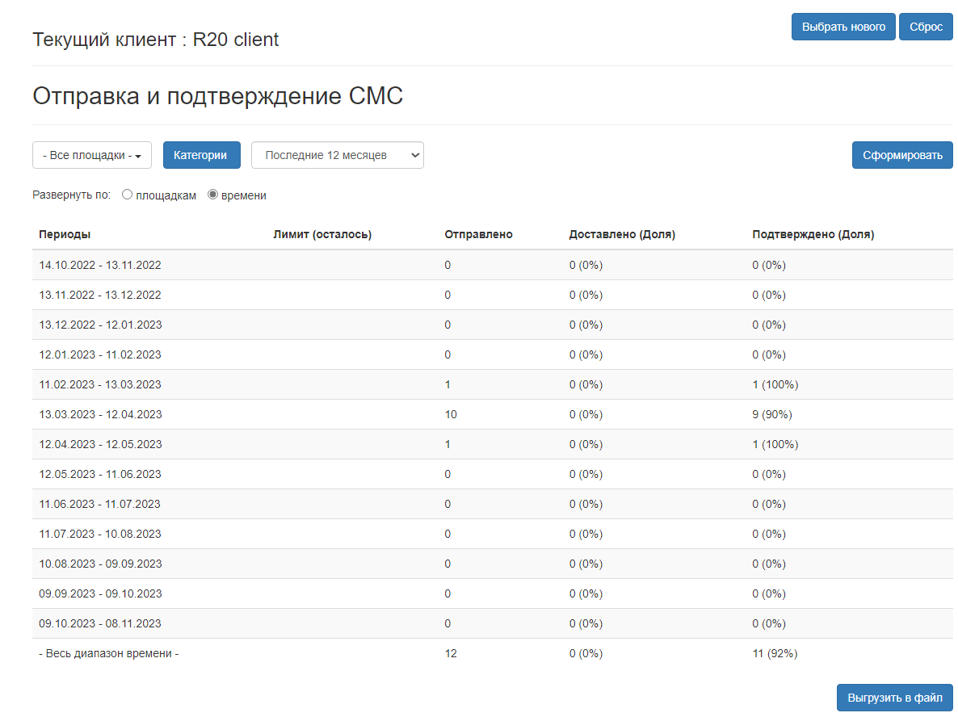Open the "Категории" filter button

tap(201, 155)
